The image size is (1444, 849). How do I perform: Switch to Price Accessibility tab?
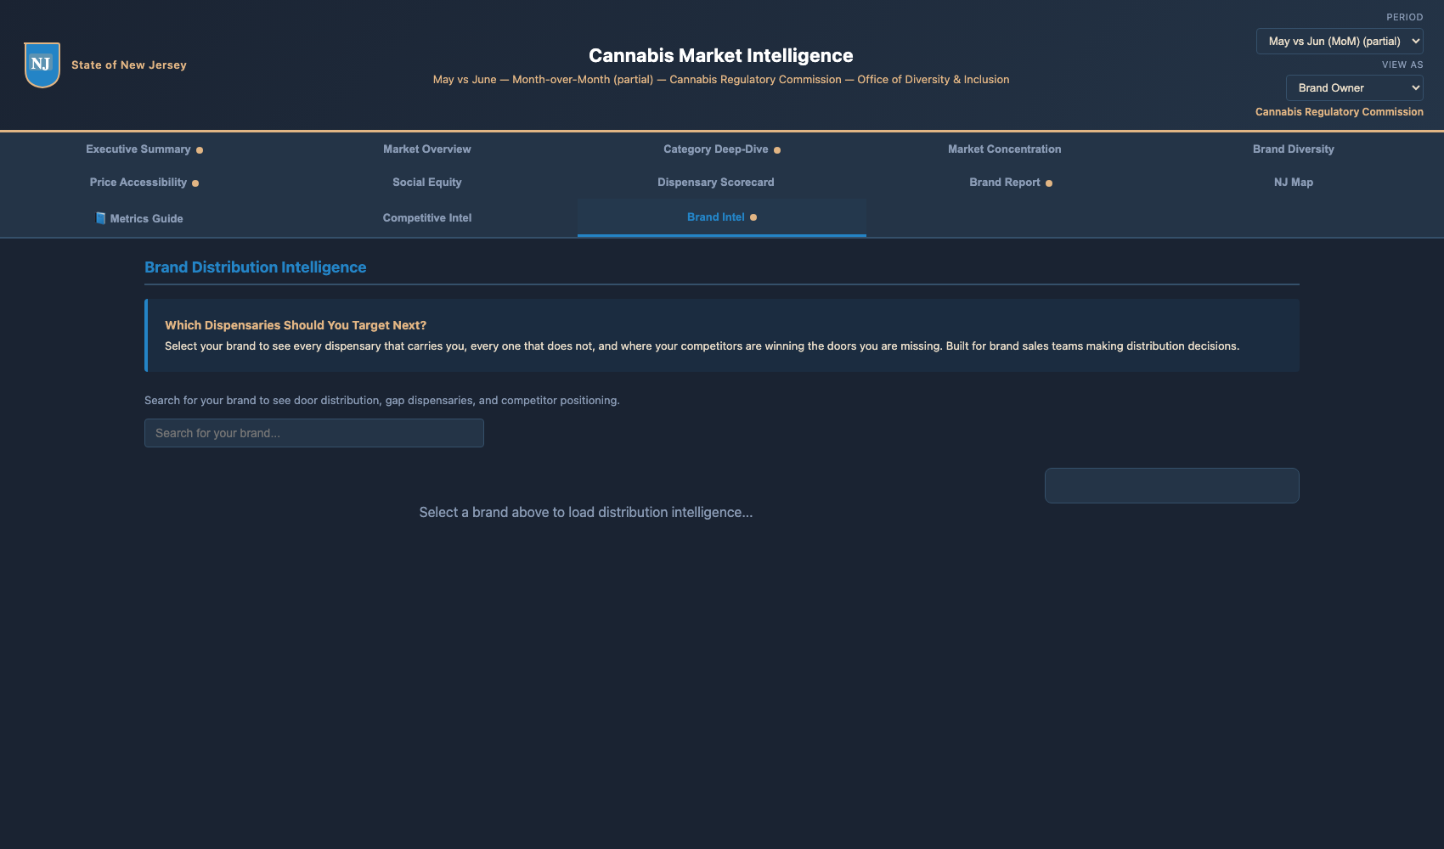(144, 183)
